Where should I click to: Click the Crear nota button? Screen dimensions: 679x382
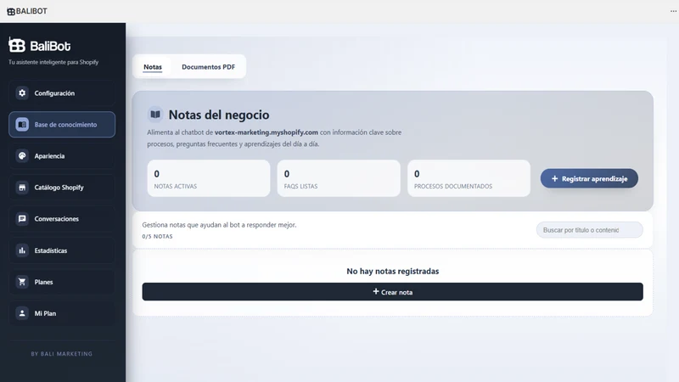point(392,292)
